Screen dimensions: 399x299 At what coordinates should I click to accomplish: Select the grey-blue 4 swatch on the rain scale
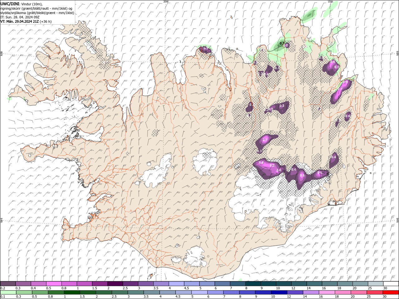pyautogui.click(x=167, y=292)
